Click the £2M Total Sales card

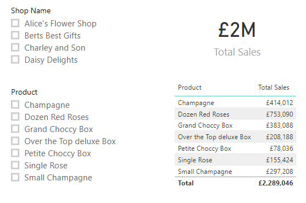[237, 39]
